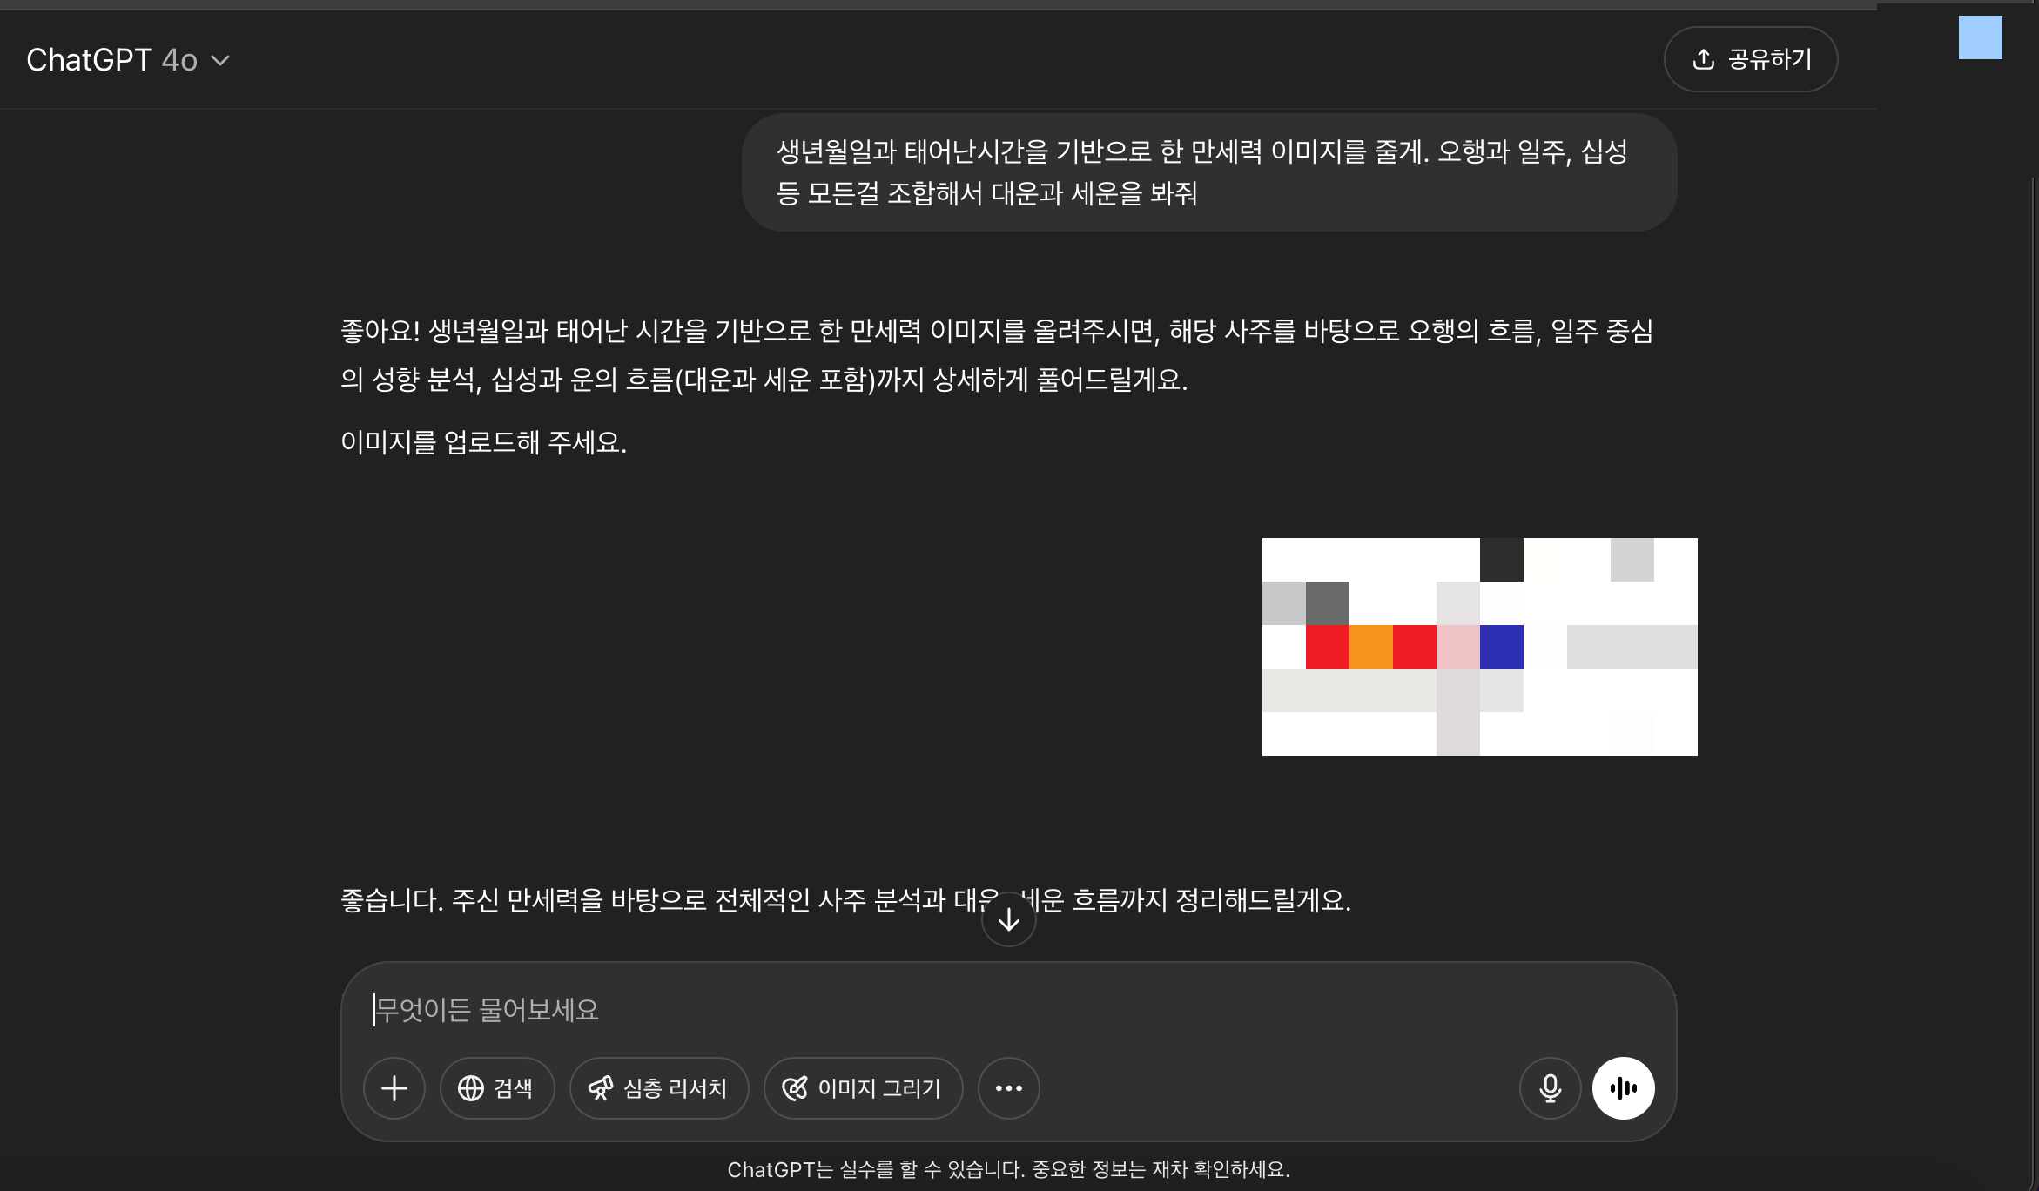Enable the 심층 리서치 deep research mode
The width and height of the screenshot is (2039, 1191).
pyautogui.click(x=659, y=1088)
